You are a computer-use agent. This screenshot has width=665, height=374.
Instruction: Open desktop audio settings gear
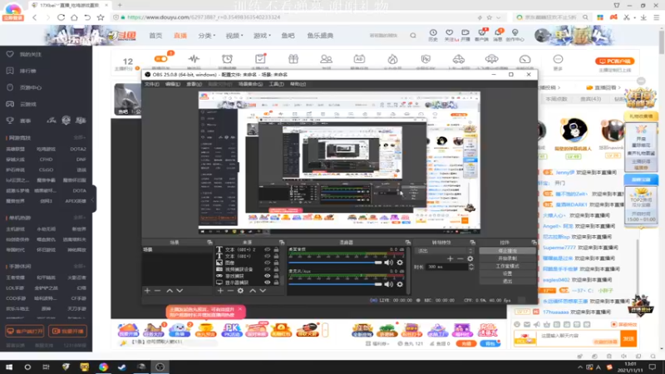click(x=400, y=263)
